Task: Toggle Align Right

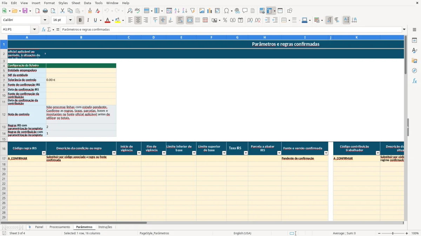Action: tap(146, 20)
